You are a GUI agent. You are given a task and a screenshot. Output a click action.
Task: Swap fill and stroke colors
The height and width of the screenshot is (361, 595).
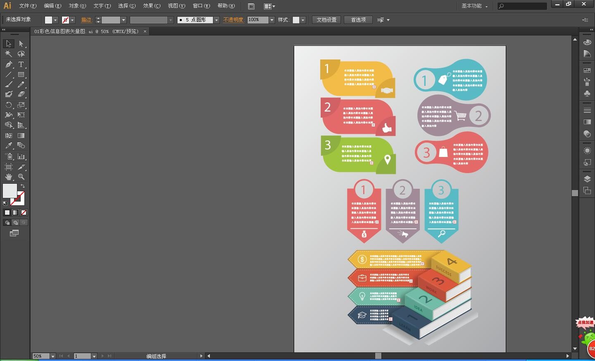click(x=23, y=186)
